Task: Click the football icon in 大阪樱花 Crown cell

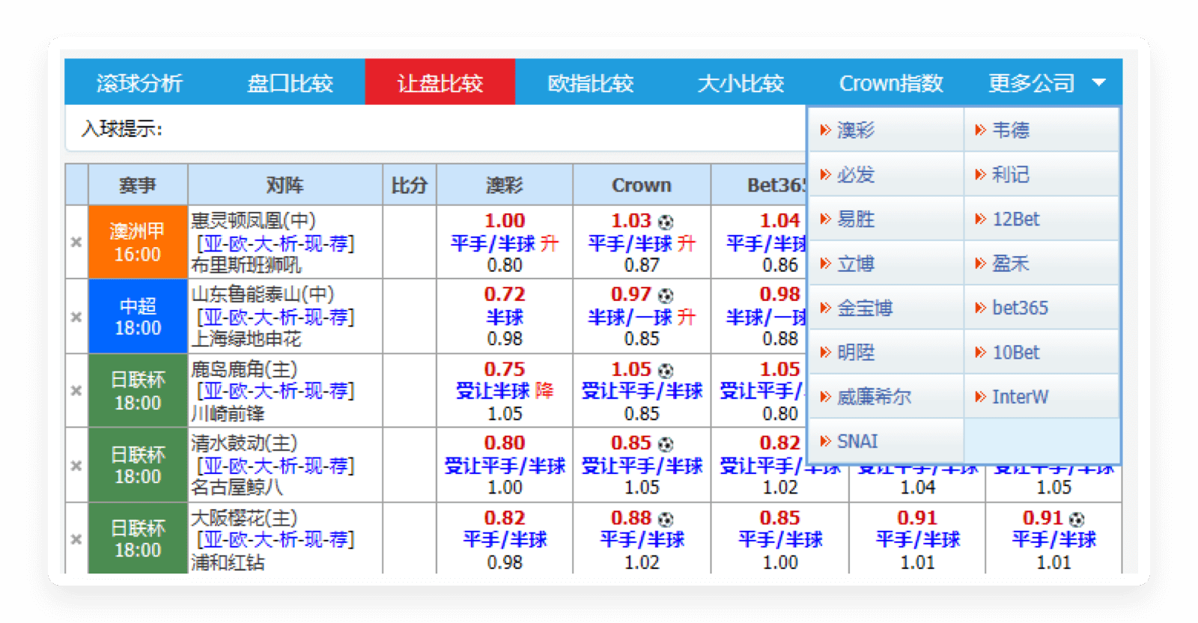Action: pos(666,519)
